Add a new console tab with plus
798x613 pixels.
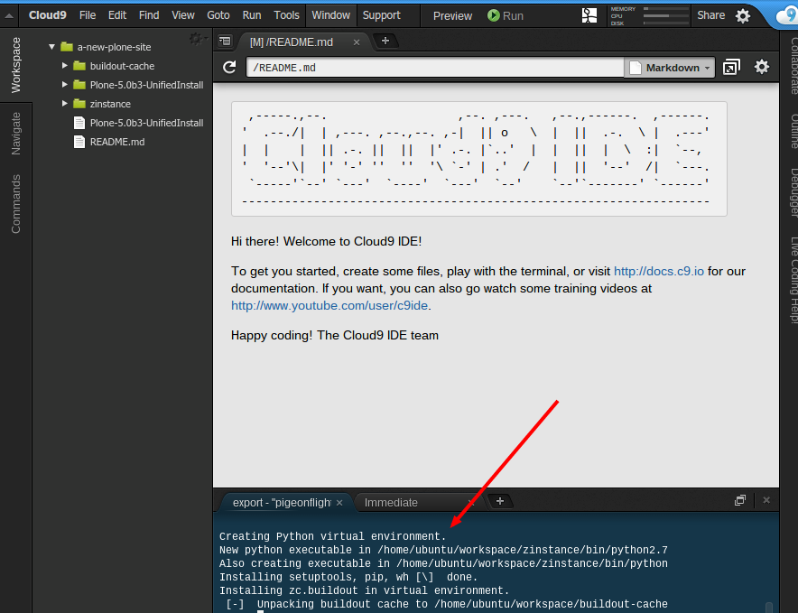pyautogui.click(x=500, y=501)
